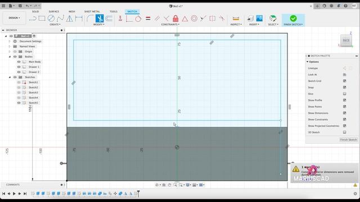Open the CREATE dropdown menu
Image resolution: width=360 pixels, height=202 pixels.
(x=55, y=25)
